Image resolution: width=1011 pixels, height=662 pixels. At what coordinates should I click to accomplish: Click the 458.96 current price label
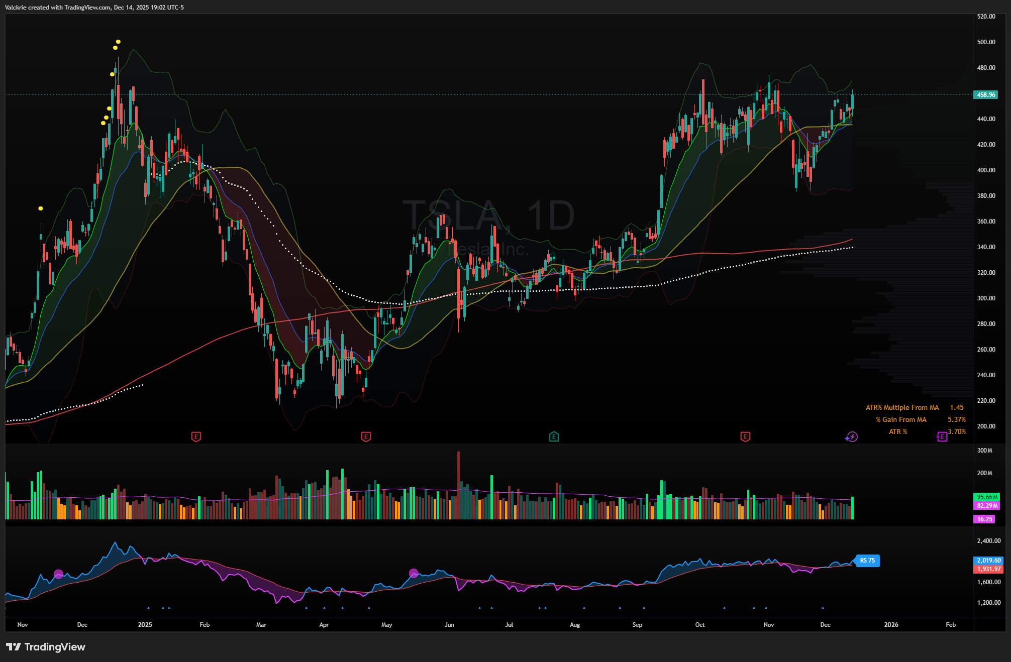click(985, 95)
